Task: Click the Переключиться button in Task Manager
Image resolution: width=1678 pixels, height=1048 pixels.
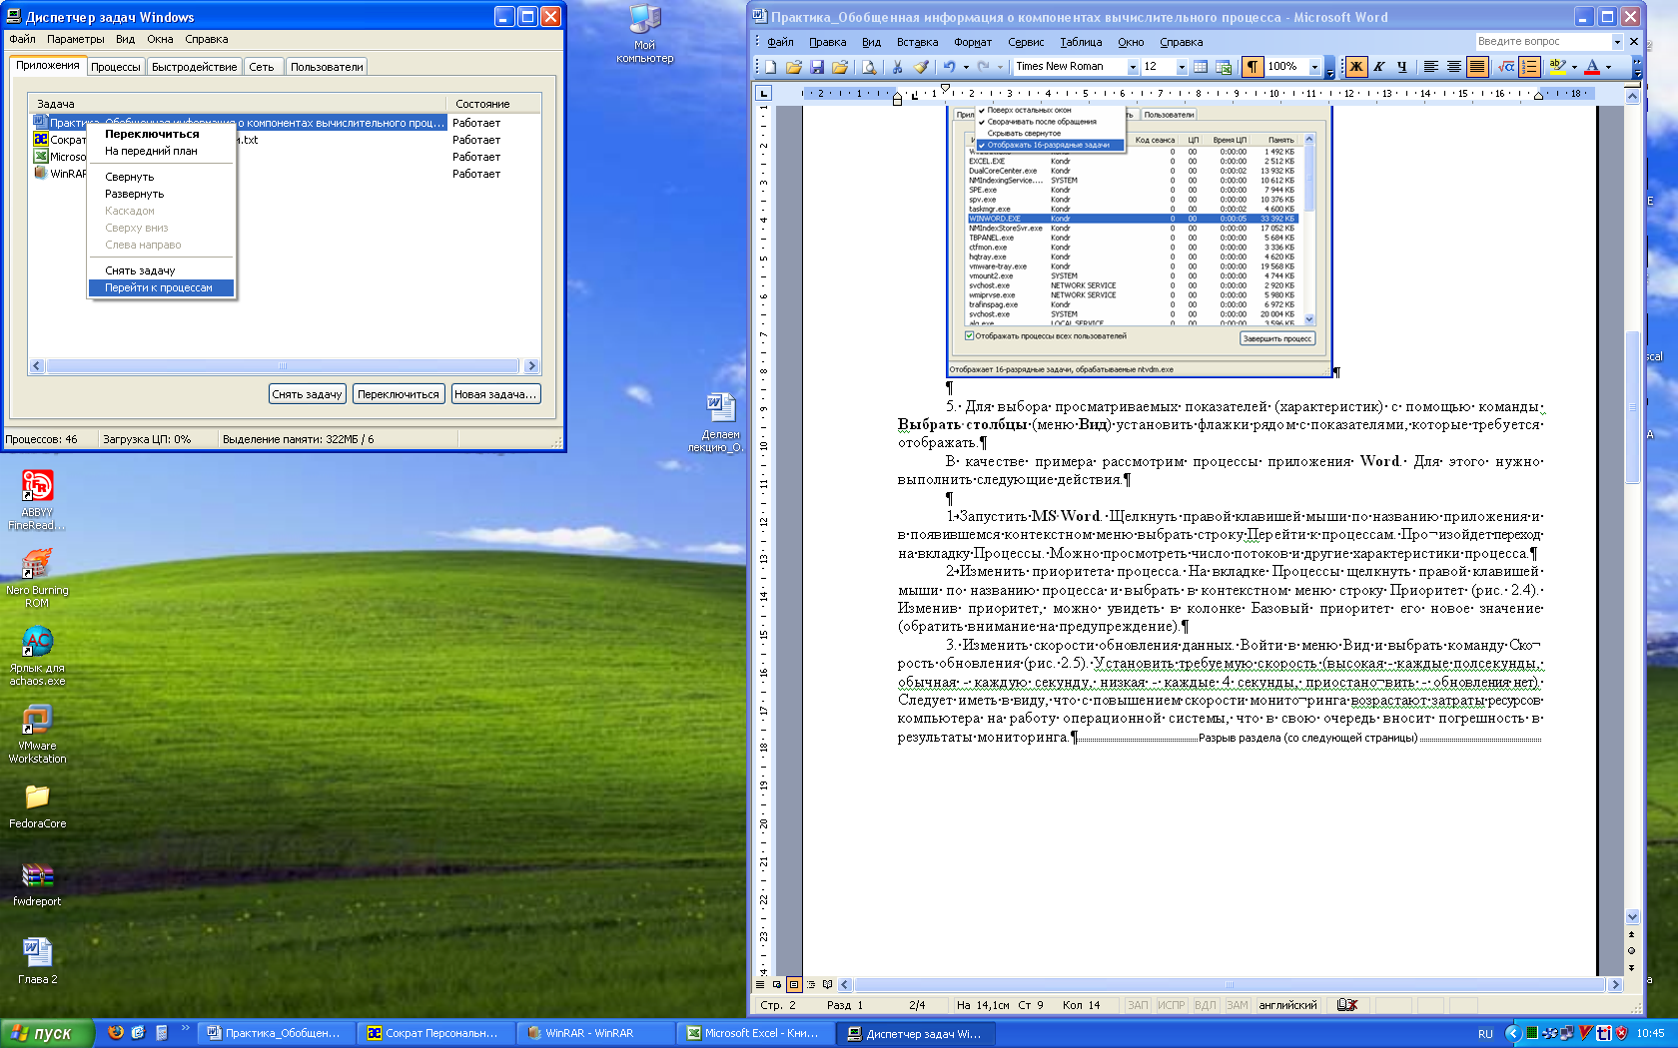Action: coord(399,394)
